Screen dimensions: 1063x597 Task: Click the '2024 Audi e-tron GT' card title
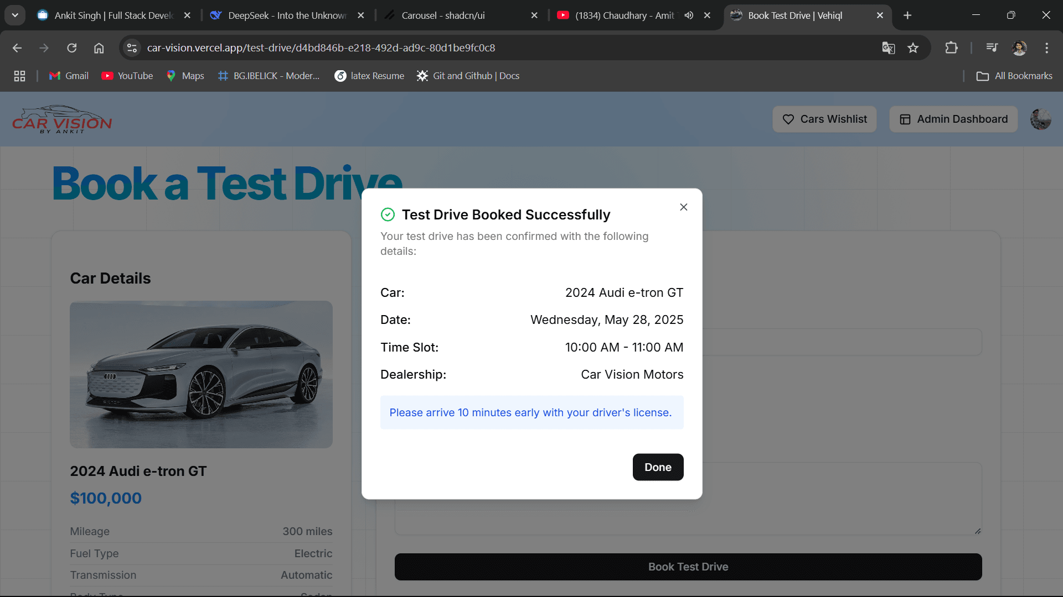138,471
